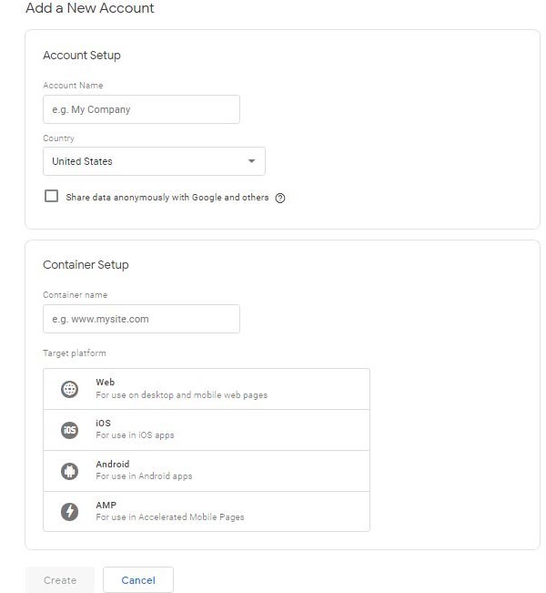Screen dimensions: 546x593
Task: Click the Container Setup heading
Action: (x=86, y=265)
